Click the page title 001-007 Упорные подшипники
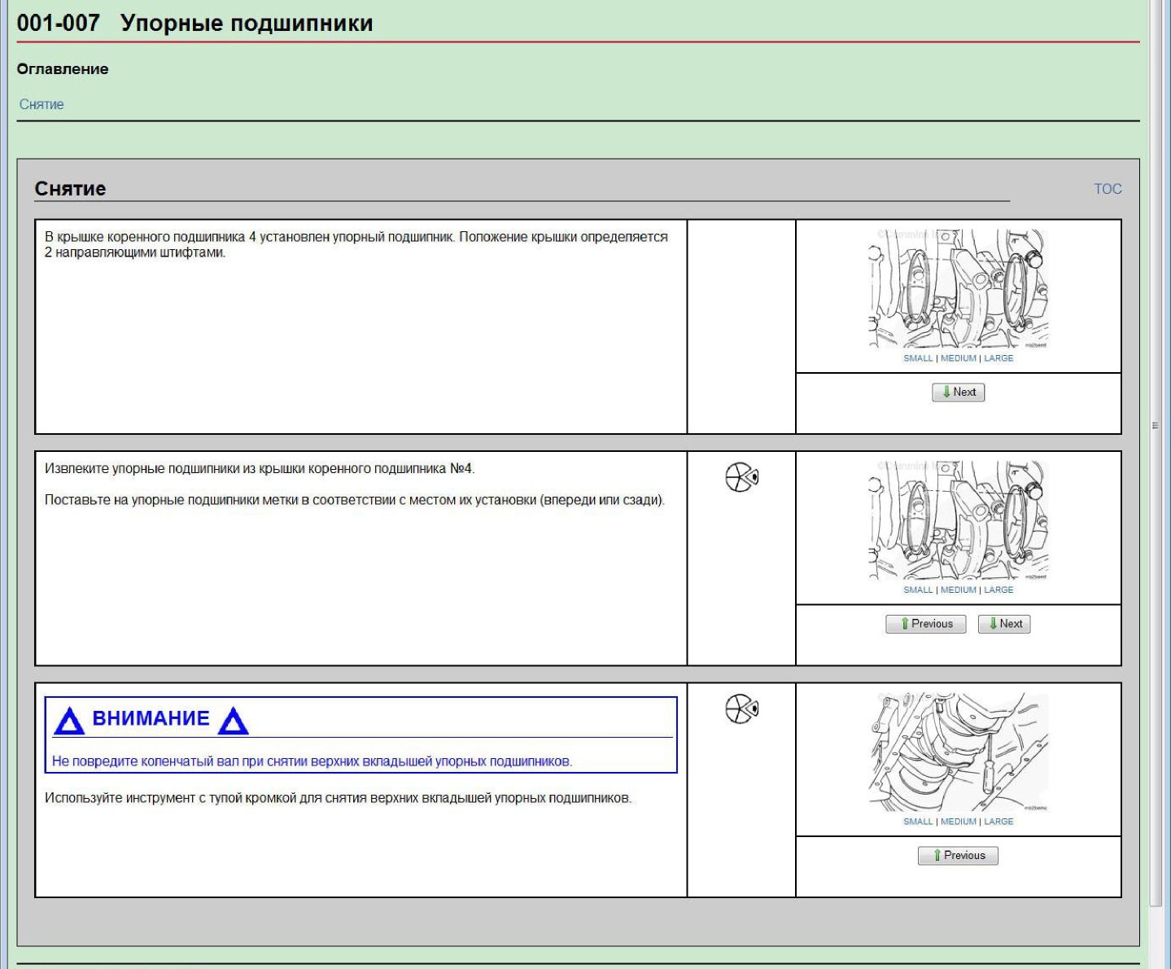The height and width of the screenshot is (969, 1171). (x=194, y=23)
